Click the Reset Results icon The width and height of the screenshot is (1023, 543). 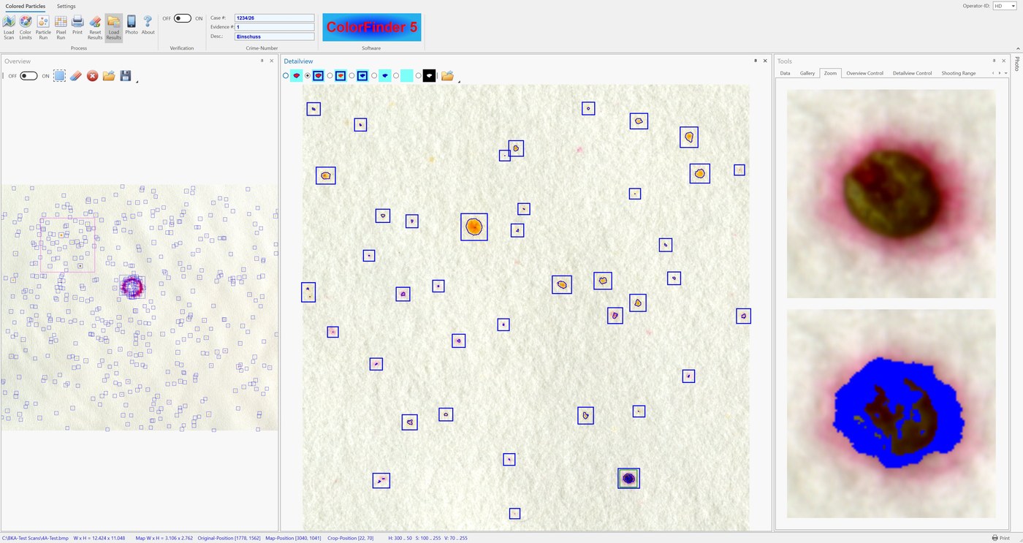[x=95, y=27]
